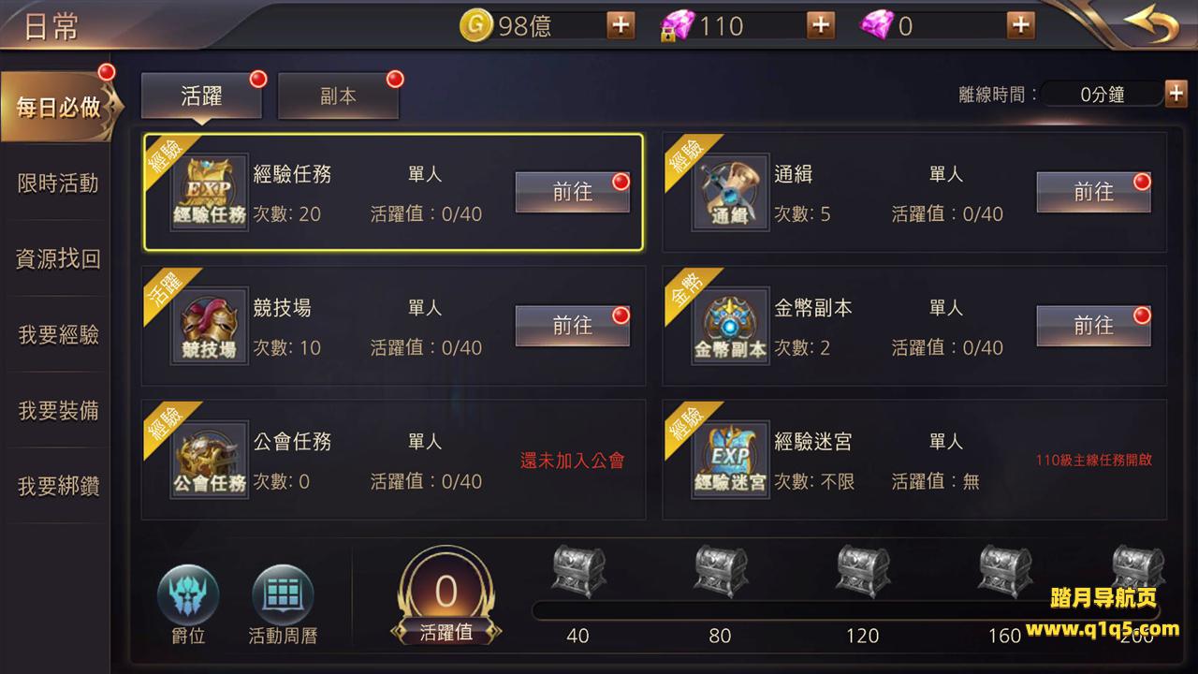Add unbound diamonds with plus icon

click(x=1021, y=25)
